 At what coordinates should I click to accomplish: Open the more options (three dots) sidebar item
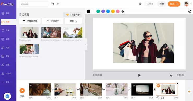[x=5, y=82]
